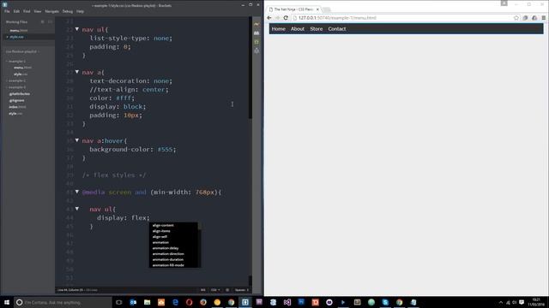Select style.css in Working Files
Viewport: 549px width, 308px height.
pos(16,37)
